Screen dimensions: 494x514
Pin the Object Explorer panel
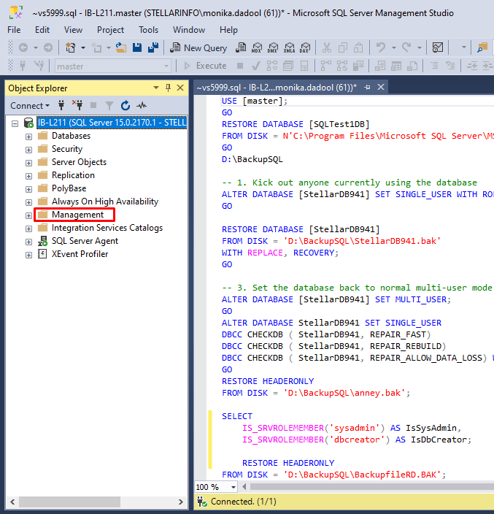168,88
